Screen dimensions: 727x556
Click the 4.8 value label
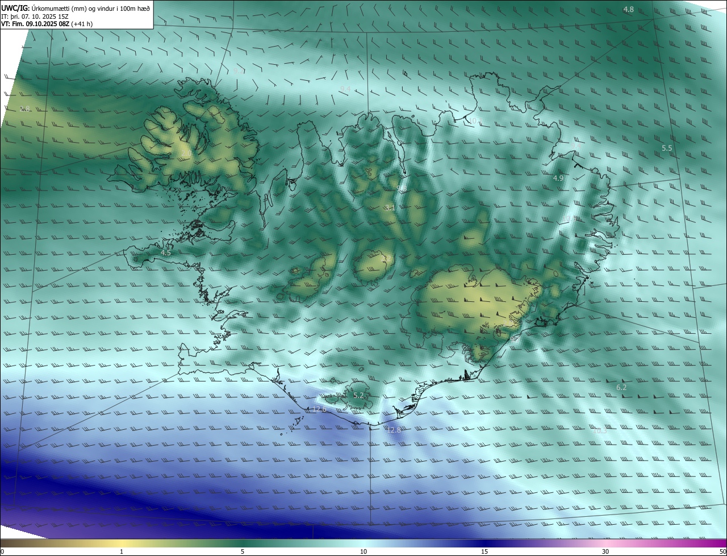[629, 10]
